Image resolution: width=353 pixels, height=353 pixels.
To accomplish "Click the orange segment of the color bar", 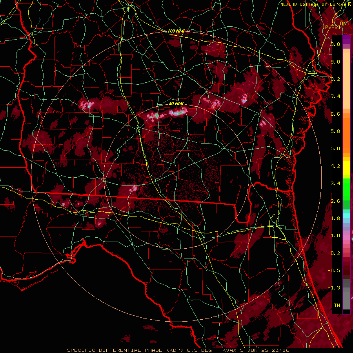I will [346, 133].
